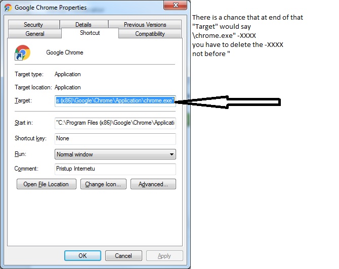The image size is (339, 269).
Task: Open the Previous Versions tab
Action: pyautogui.click(x=145, y=25)
